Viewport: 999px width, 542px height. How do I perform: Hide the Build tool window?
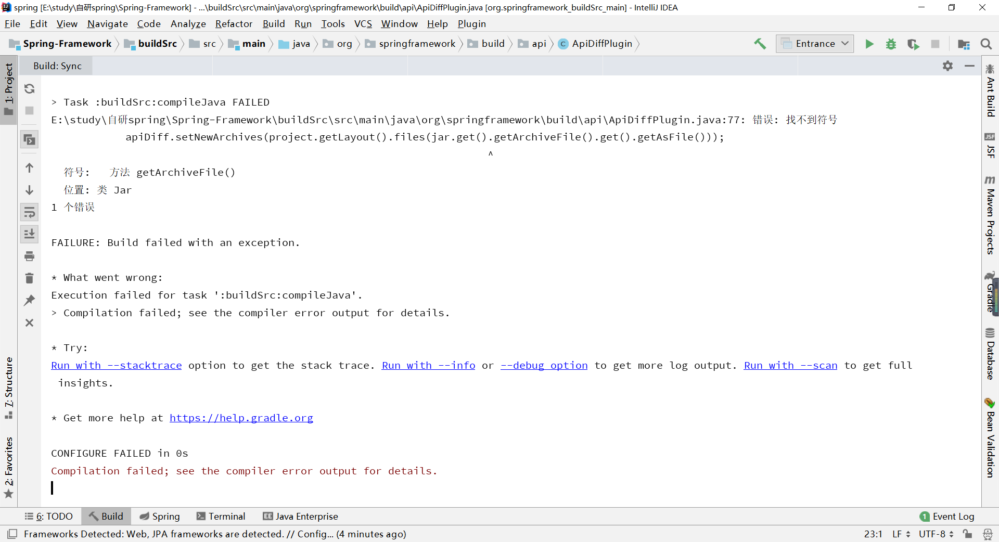point(969,66)
